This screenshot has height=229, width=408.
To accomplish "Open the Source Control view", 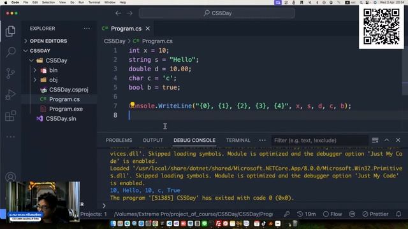I will tap(10, 73).
